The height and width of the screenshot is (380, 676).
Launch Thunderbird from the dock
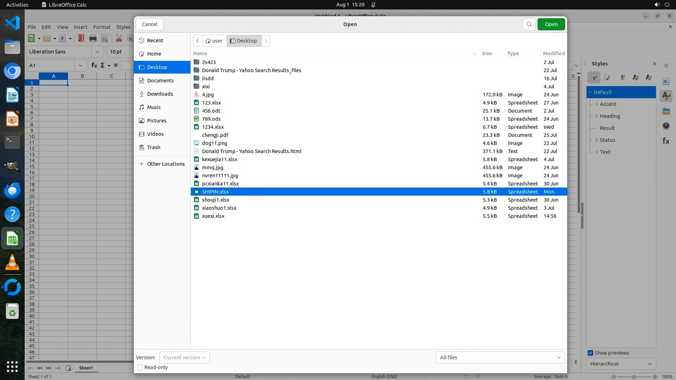tap(12, 190)
